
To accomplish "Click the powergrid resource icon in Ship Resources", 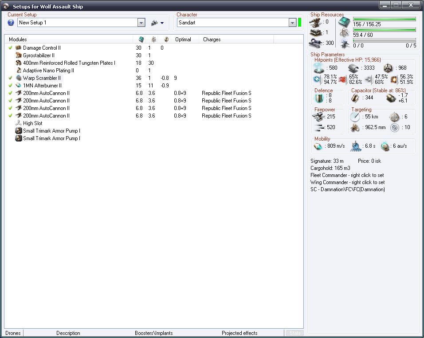I will [344, 33].
